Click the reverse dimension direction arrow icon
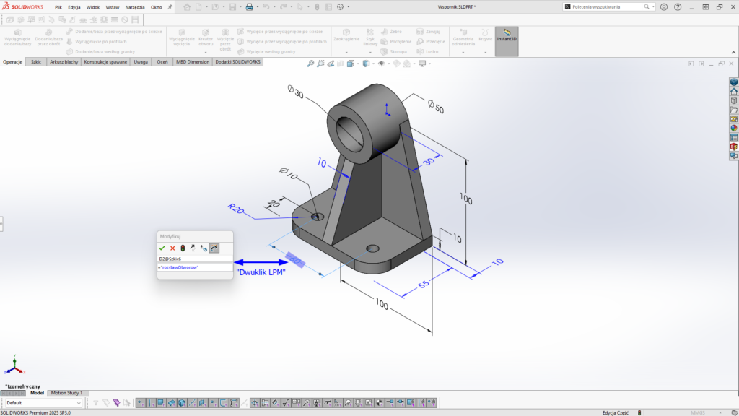Viewport: 739px width, 416px height. (x=193, y=248)
